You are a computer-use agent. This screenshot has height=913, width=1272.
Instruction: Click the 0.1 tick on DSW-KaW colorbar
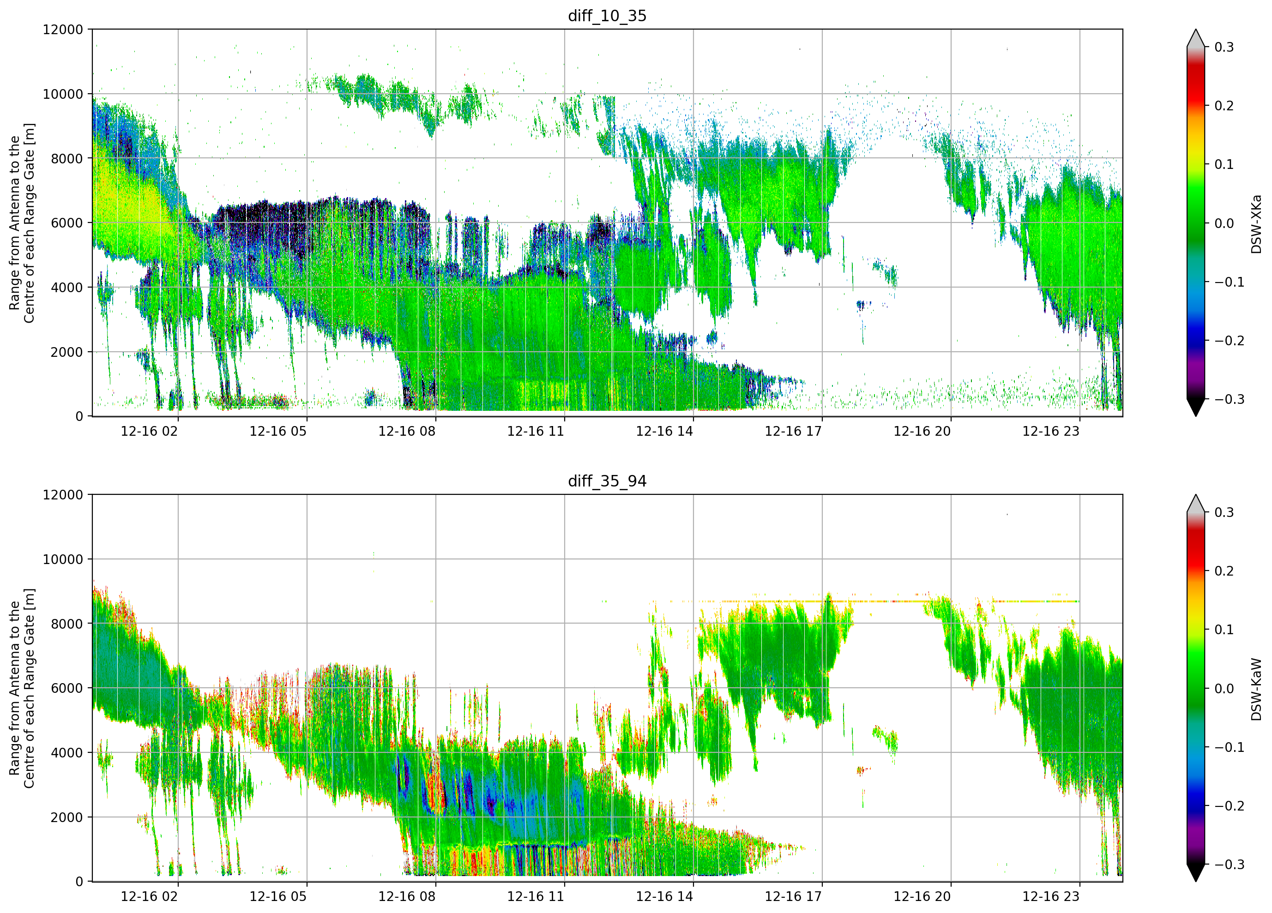click(x=1224, y=630)
